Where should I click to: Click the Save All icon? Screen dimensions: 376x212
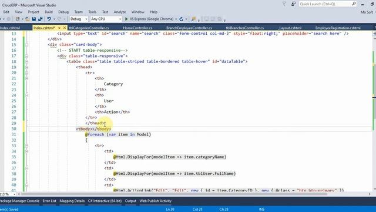(41, 19)
